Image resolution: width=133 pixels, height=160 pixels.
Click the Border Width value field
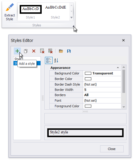(x=102, y=90)
